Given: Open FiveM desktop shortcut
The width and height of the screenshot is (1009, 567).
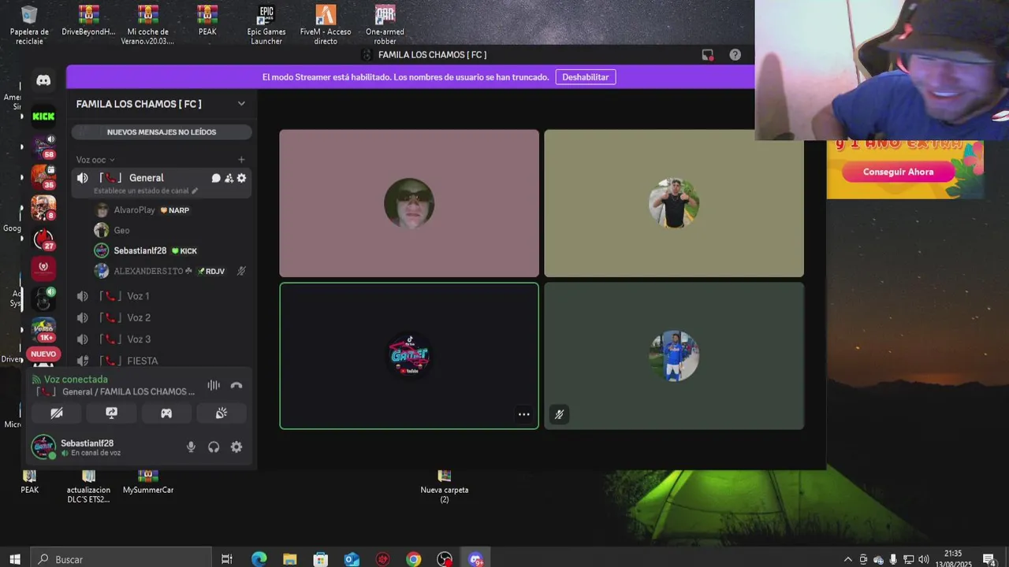Looking at the screenshot, I should 326,25.
